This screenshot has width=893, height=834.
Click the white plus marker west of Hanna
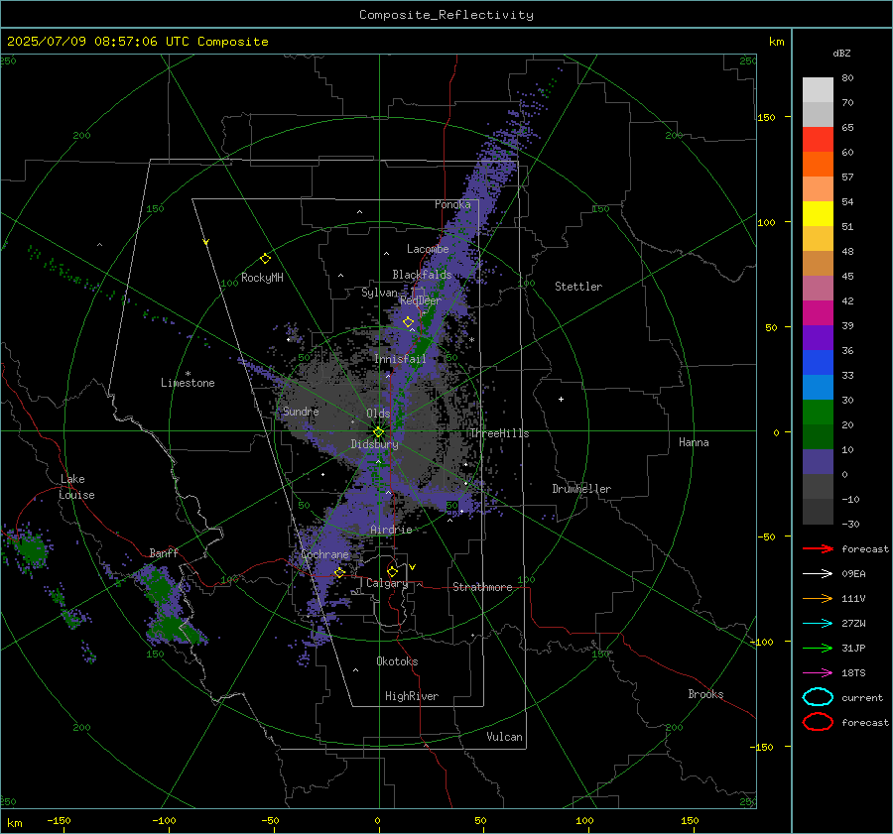click(x=561, y=399)
